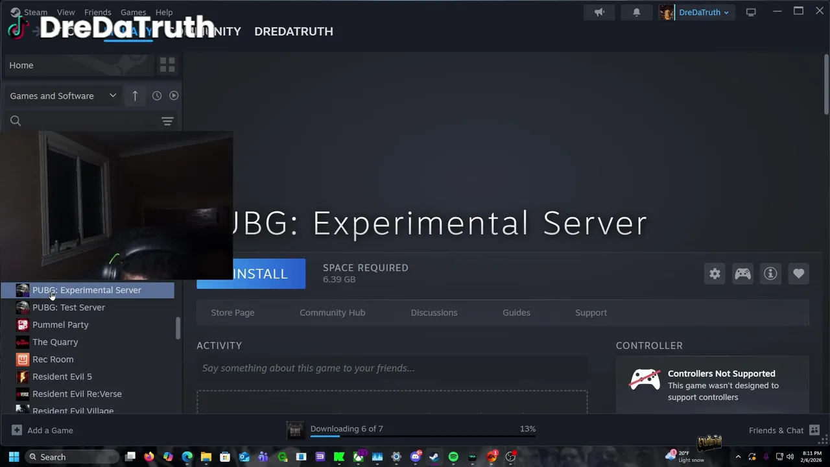Add game to favorites heart icon

coord(798,274)
